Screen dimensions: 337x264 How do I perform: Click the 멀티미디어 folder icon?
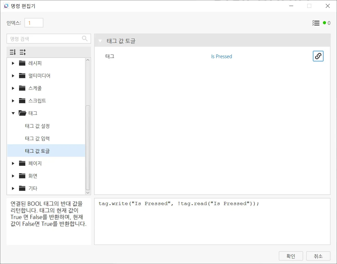coord(22,76)
